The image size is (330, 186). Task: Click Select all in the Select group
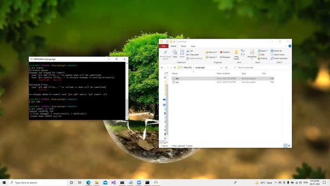pos(276,51)
